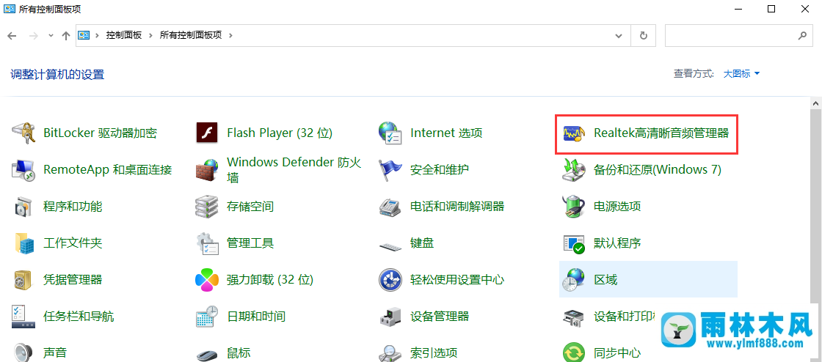Image resolution: width=822 pixels, height=362 pixels.
Task: Open the Realtek audio manager icon
Action: (x=573, y=134)
